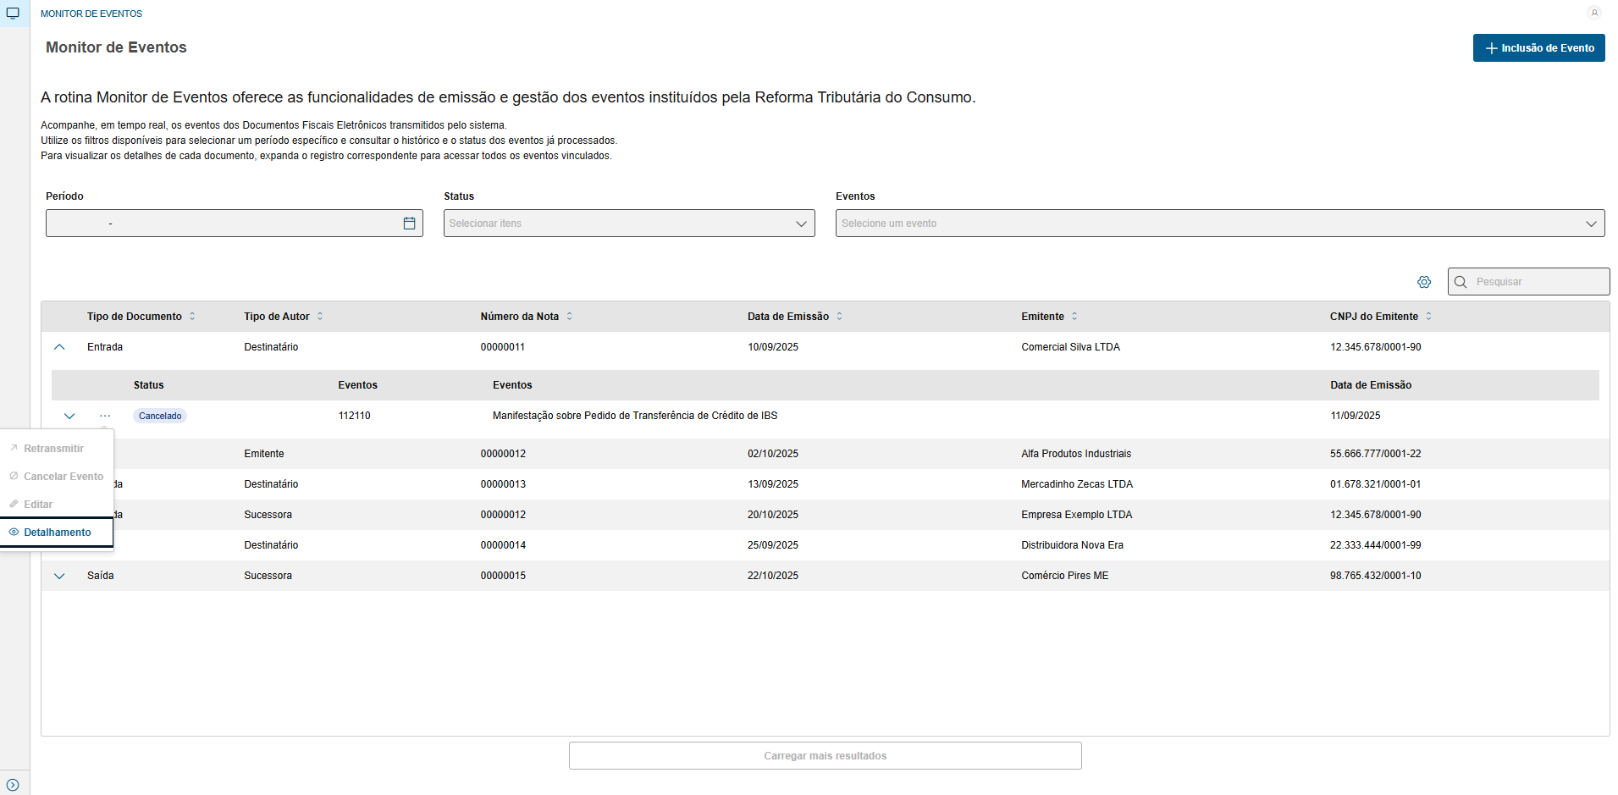
Task: Choose Retransmitir from the context menu
Action: pyautogui.click(x=56, y=449)
